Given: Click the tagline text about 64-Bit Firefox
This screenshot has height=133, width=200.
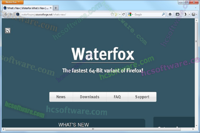Looking at the screenshot, I should [x=103, y=70].
